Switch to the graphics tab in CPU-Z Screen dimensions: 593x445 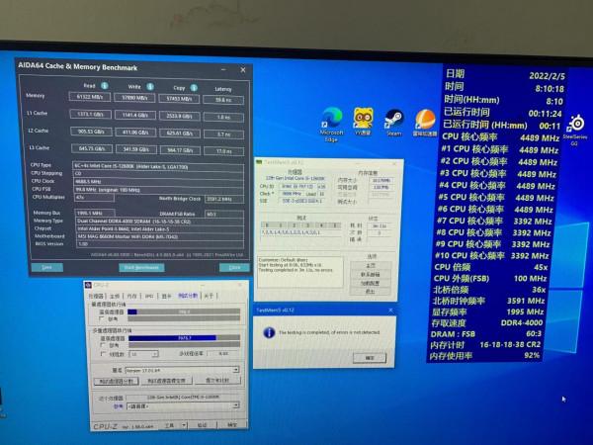[x=166, y=296]
